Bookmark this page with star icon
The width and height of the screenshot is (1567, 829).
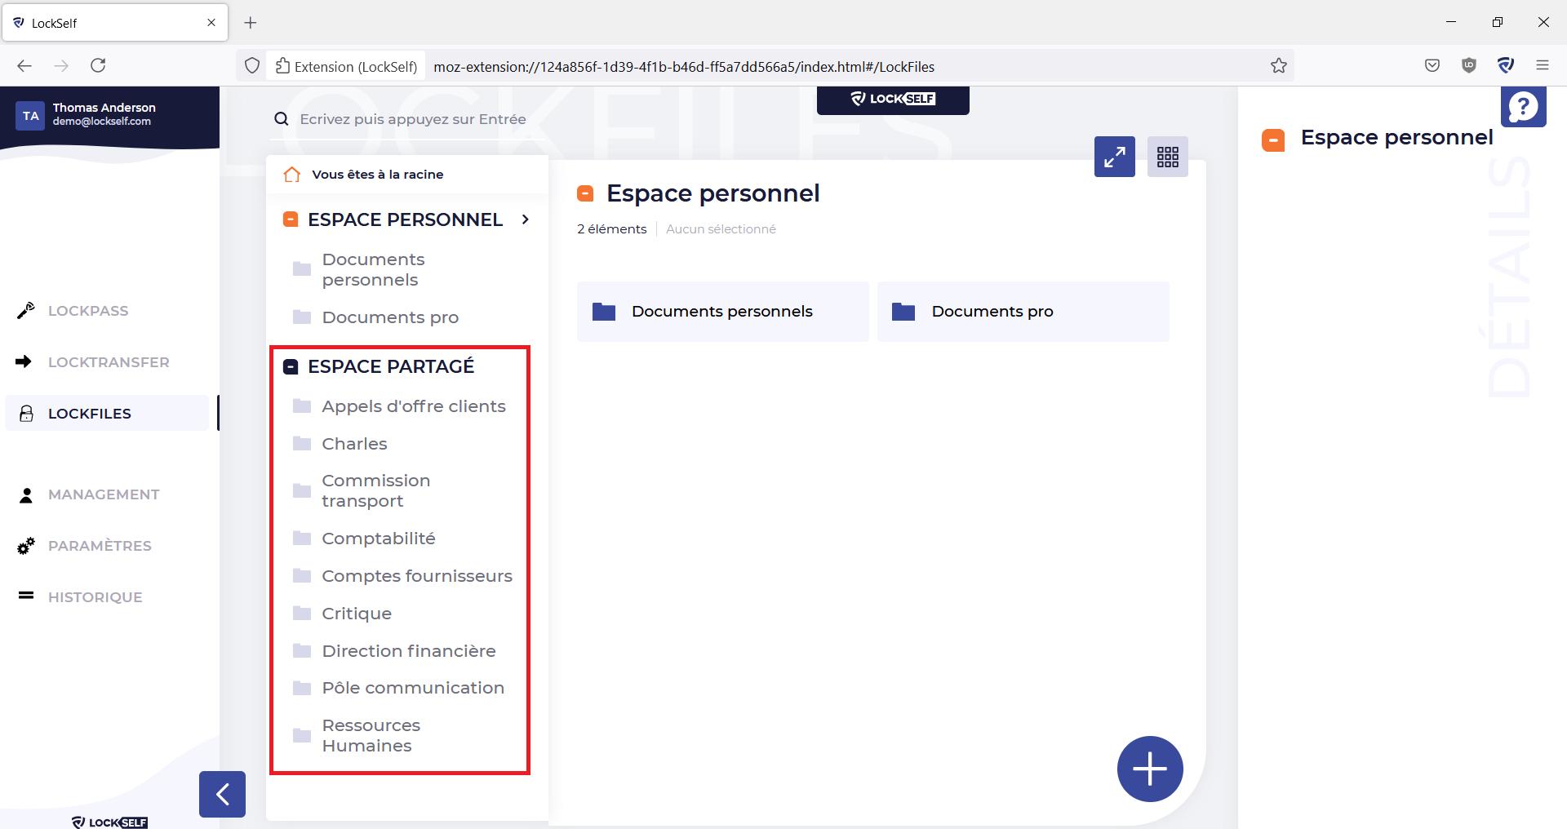click(1279, 65)
